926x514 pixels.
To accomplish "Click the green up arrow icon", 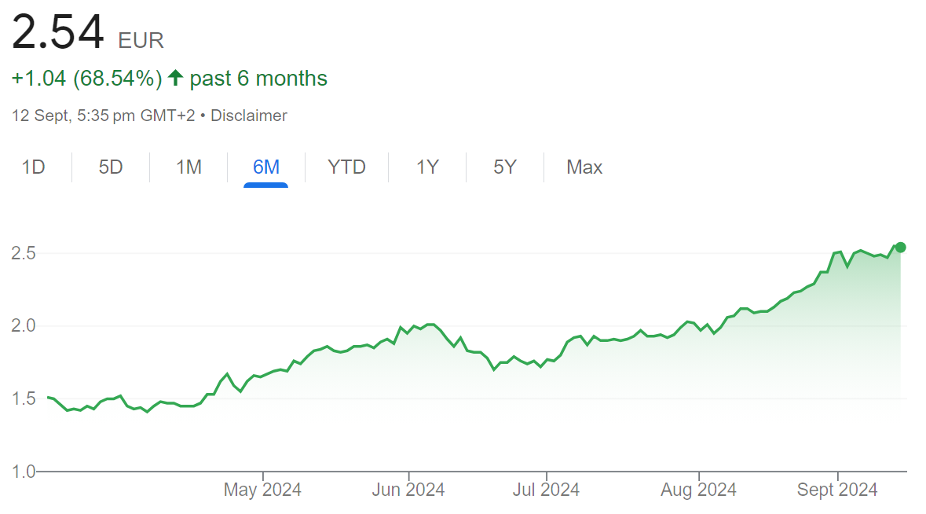I will pyautogui.click(x=175, y=78).
